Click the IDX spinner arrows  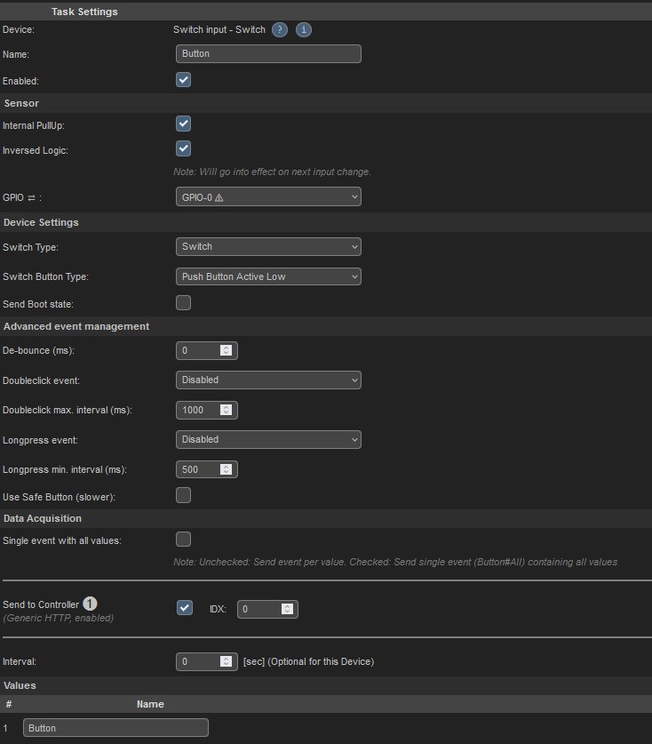[287, 609]
